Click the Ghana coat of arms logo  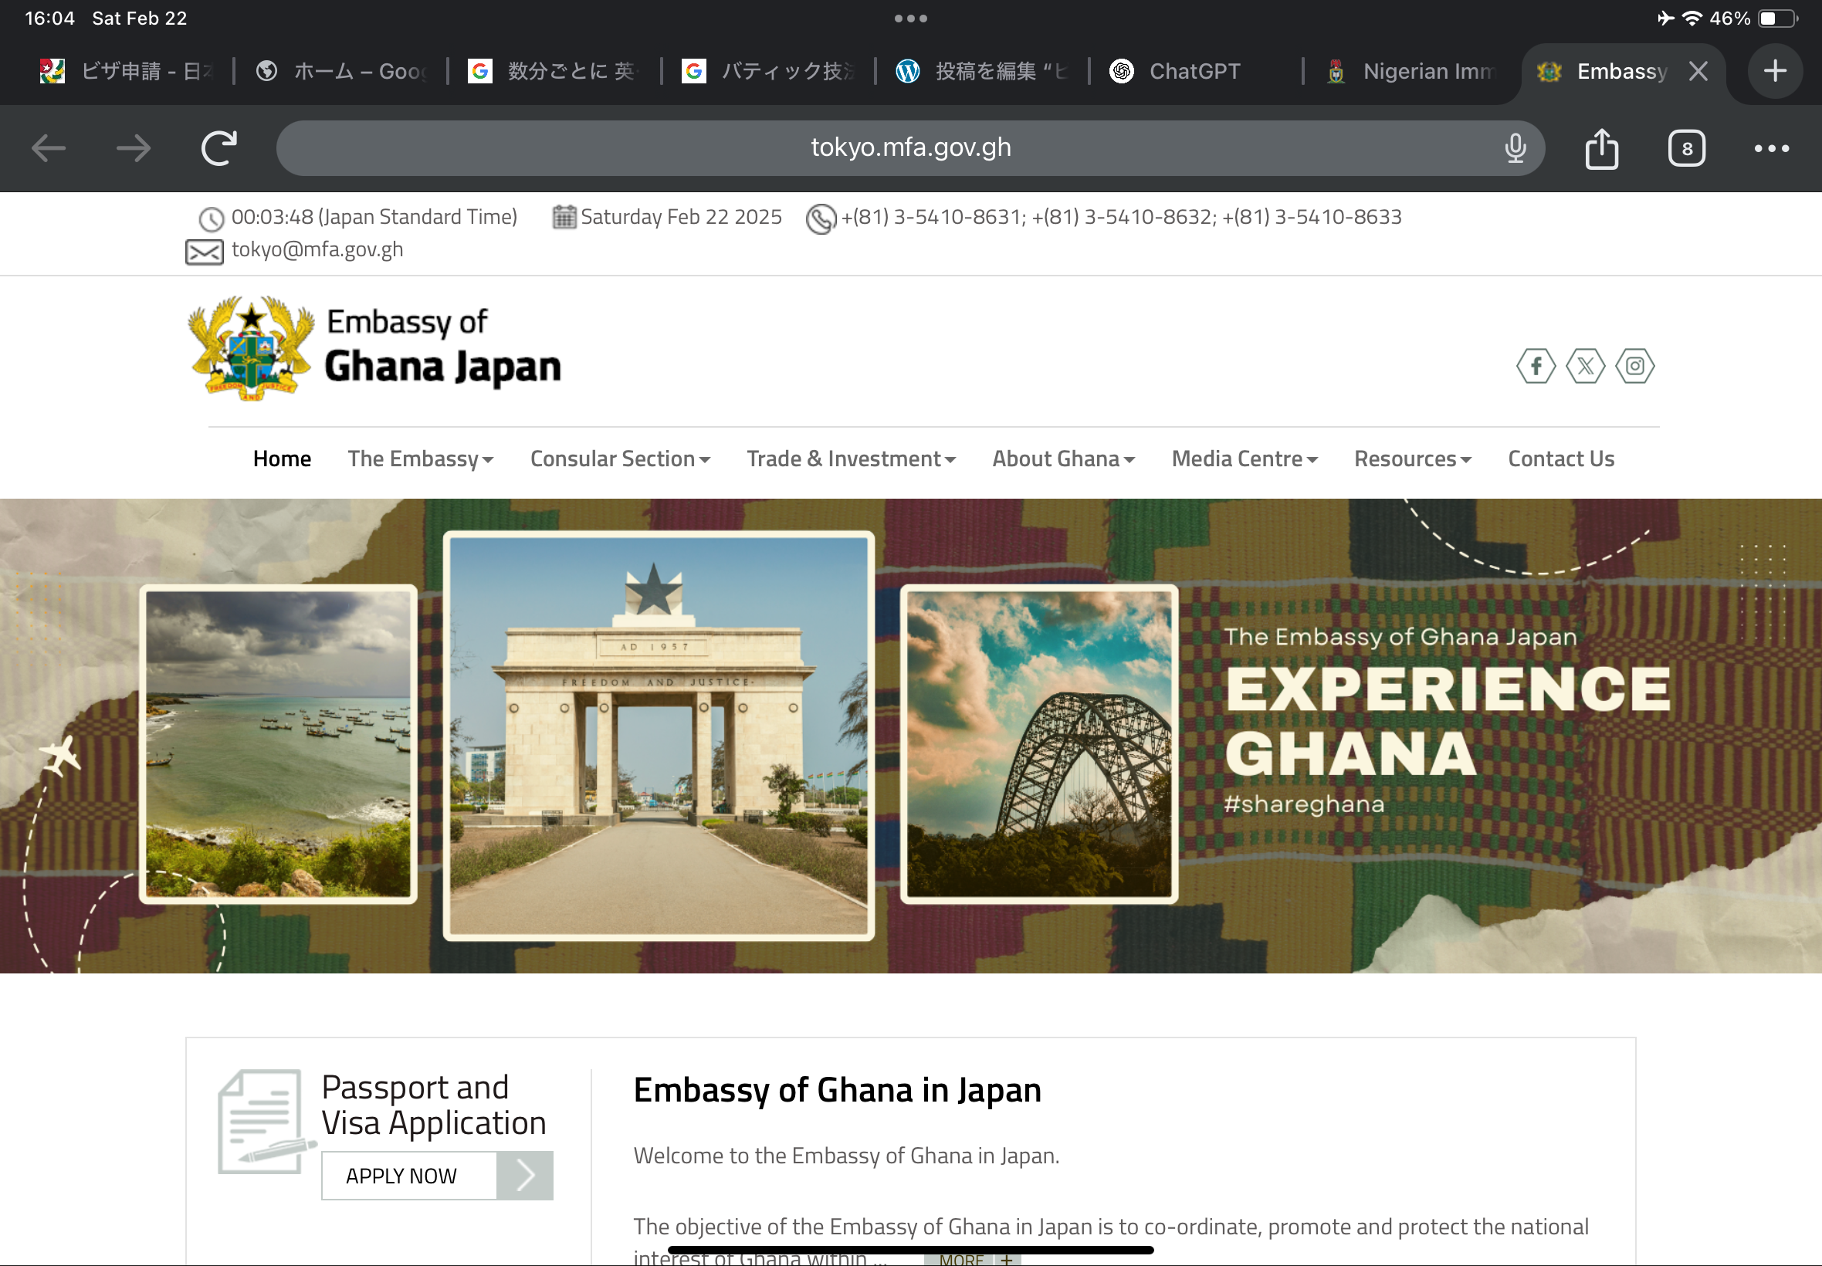point(251,348)
